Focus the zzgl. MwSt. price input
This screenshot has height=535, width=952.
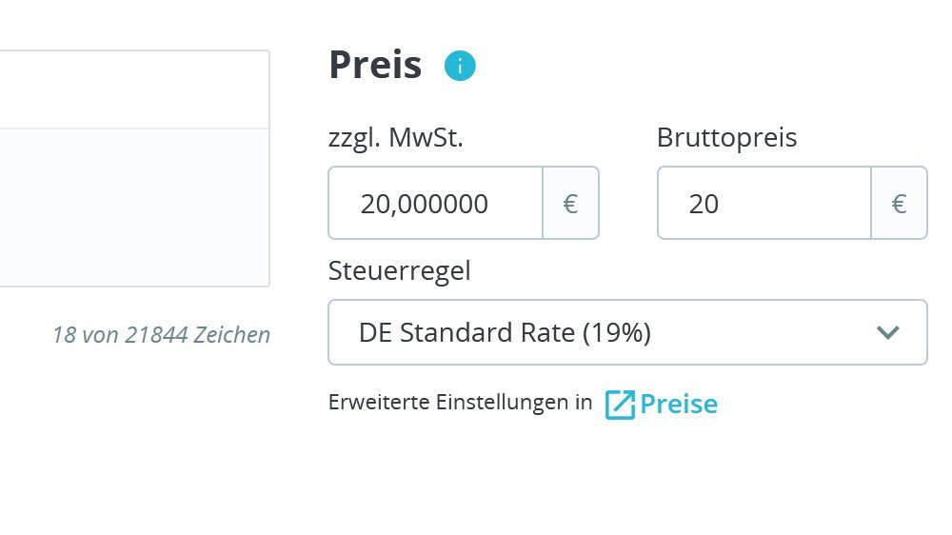(436, 204)
